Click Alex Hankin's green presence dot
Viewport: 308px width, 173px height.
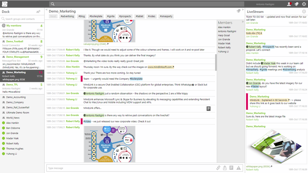(x=3, y=123)
